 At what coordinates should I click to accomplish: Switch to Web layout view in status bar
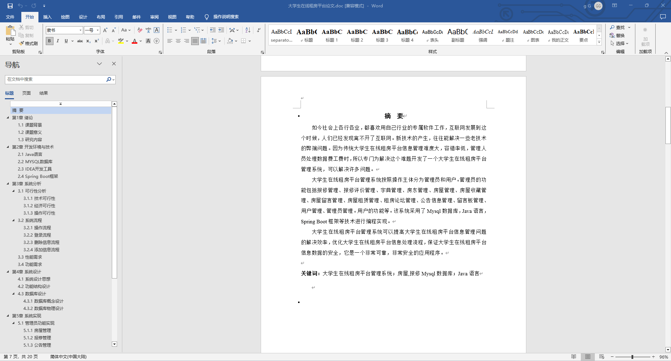[601, 357]
